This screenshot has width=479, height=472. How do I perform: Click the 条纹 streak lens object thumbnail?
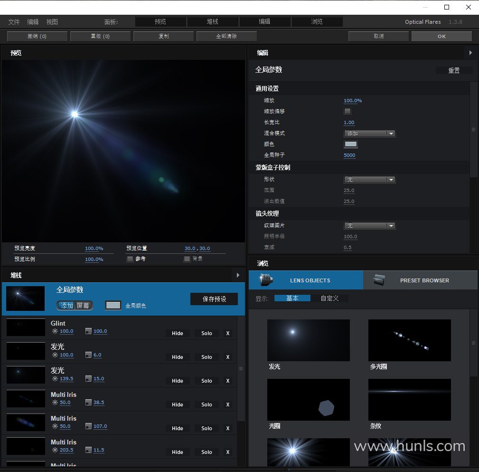[x=409, y=400]
